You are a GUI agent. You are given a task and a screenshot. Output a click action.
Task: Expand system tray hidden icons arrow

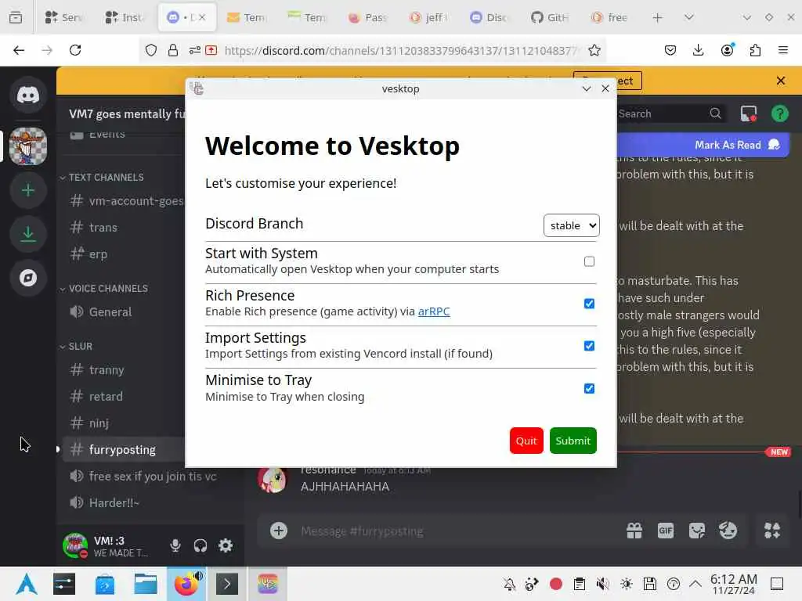click(695, 584)
